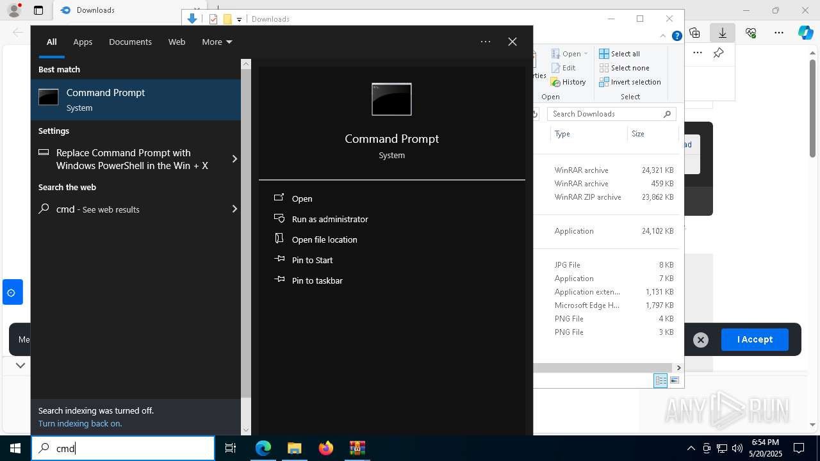
Task: Switch to the Documents search tab
Action: (130, 42)
